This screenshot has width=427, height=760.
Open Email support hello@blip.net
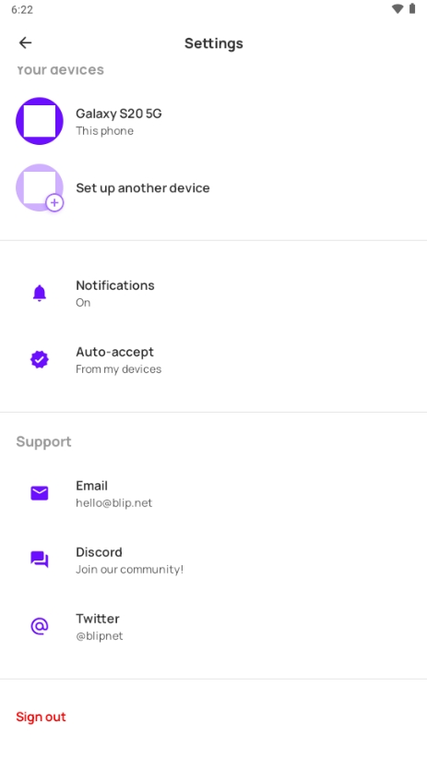[214, 493]
